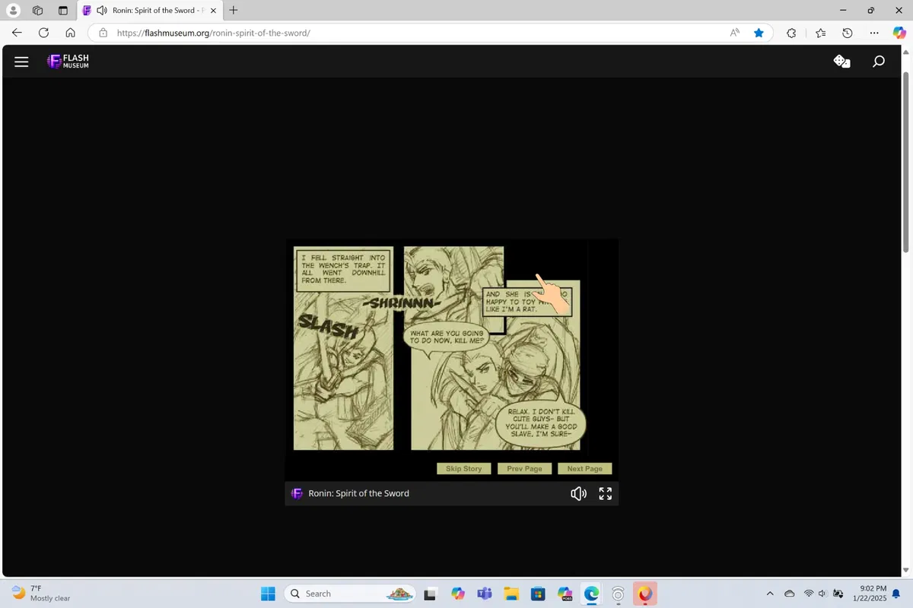Open the Flash Museum hamburger menu
The image size is (913, 608).
[x=21, y=62]
